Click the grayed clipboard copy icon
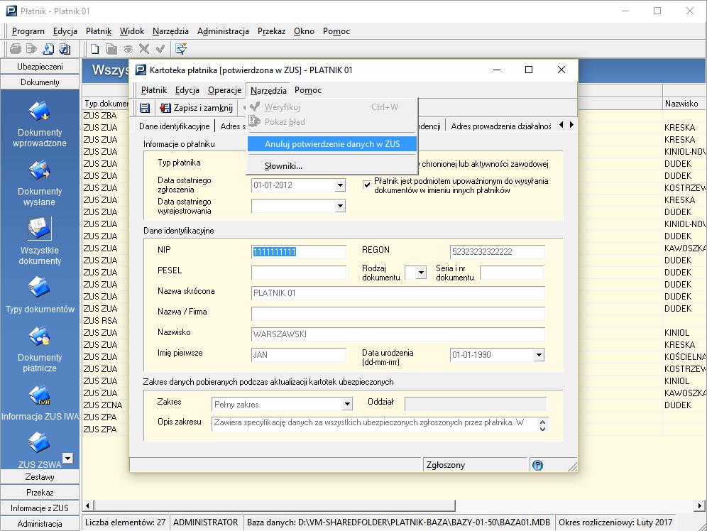 (111, 49)
